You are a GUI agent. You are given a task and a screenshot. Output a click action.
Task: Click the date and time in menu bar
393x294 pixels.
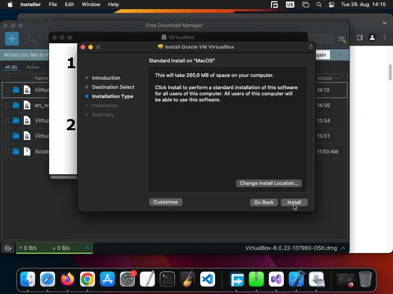pos(363,5)
